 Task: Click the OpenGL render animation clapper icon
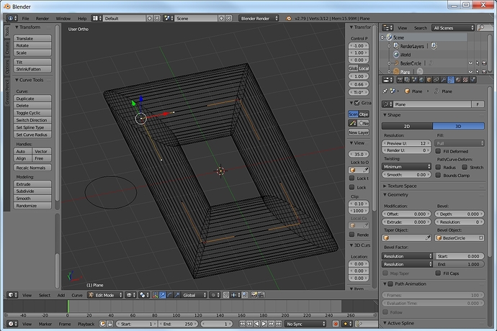261,295
